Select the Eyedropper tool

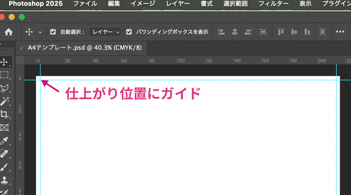4,141
